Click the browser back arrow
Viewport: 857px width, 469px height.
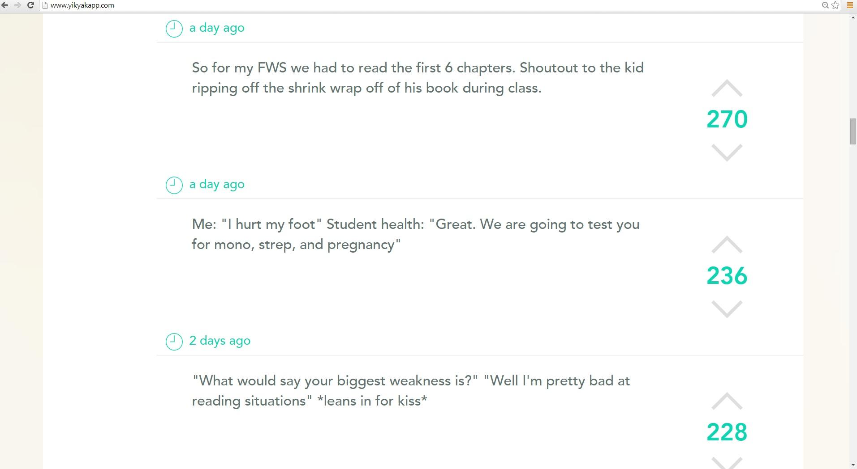[x=5, y=5]
